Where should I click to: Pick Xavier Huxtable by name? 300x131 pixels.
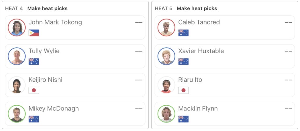tap(201, 51)
